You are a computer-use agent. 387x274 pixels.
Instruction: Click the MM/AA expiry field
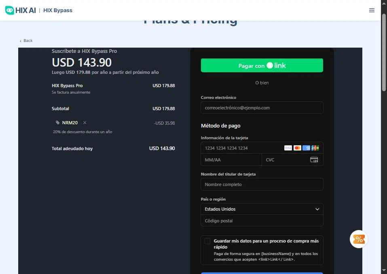tap(231, 160)
